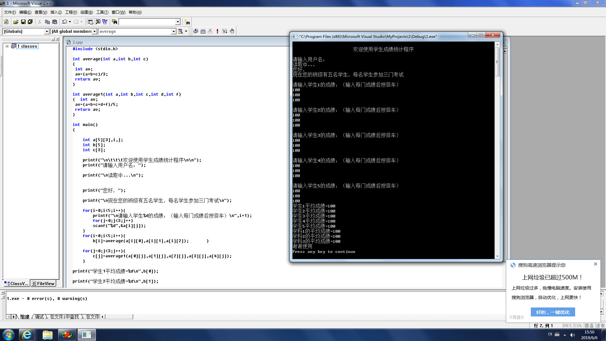The image size is (606, 341).
Task: Click the Find text input combo field
Action: pyautogui.click(x=147, y=22)
